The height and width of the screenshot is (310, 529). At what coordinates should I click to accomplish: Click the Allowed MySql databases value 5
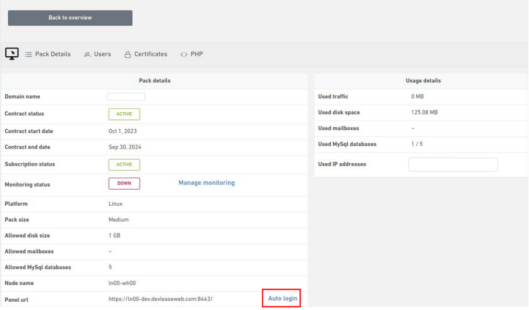pos(110,267)
